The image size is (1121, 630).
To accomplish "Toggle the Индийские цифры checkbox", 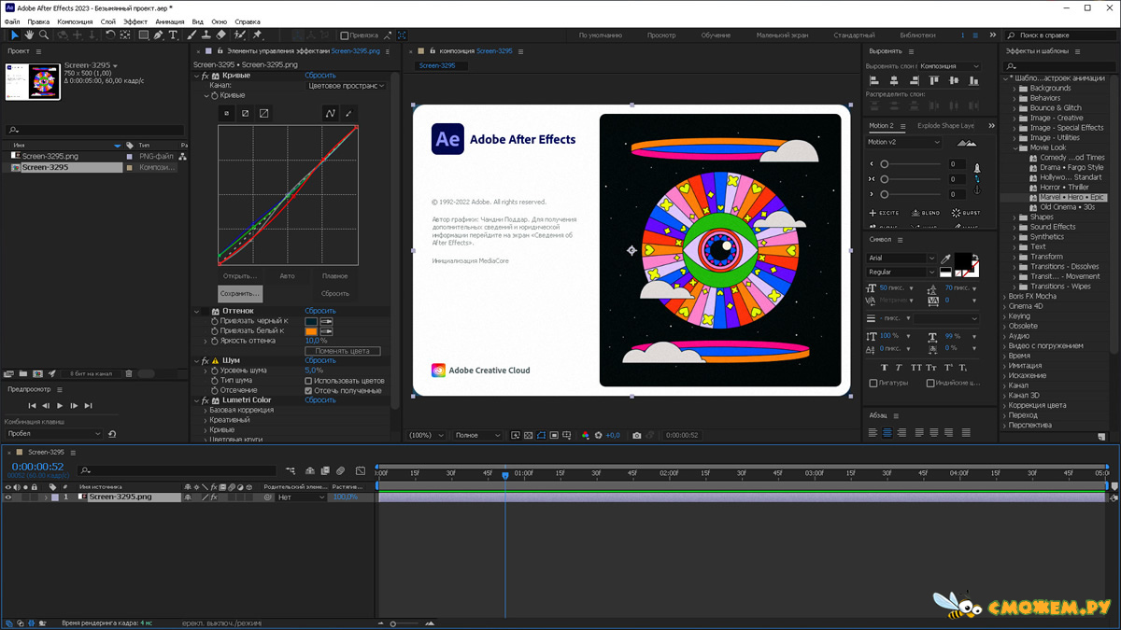I will pyautogui.click(x=930, y=383).
